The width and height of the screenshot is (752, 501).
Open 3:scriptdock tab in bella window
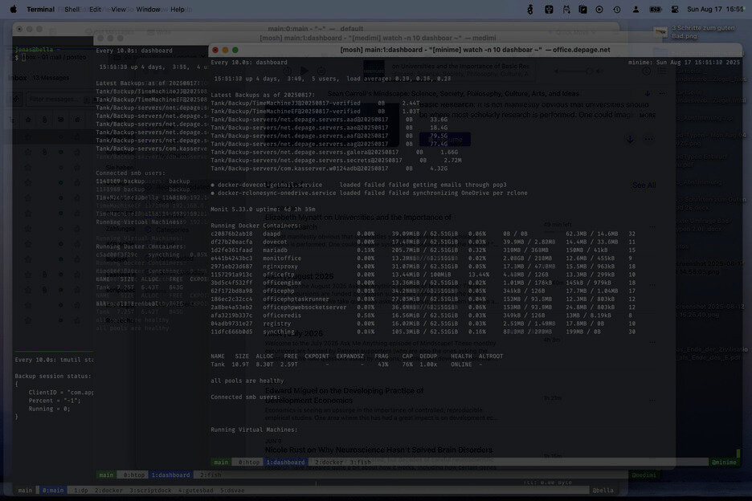tap(150, 491)
